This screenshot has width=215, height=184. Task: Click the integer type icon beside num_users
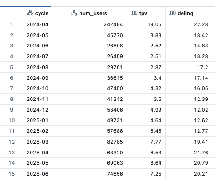click(x=74, y=13)
